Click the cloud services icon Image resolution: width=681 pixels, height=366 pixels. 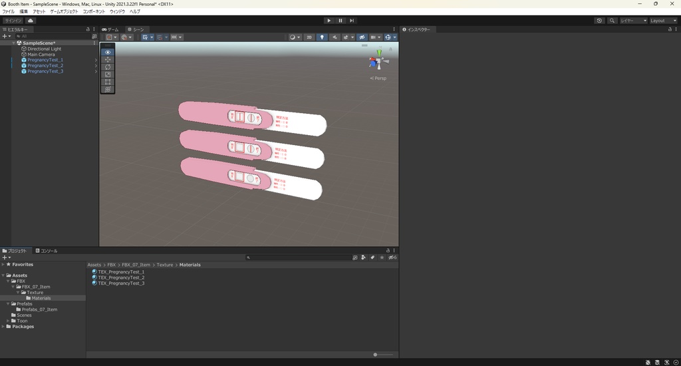(x=31, y=21)
